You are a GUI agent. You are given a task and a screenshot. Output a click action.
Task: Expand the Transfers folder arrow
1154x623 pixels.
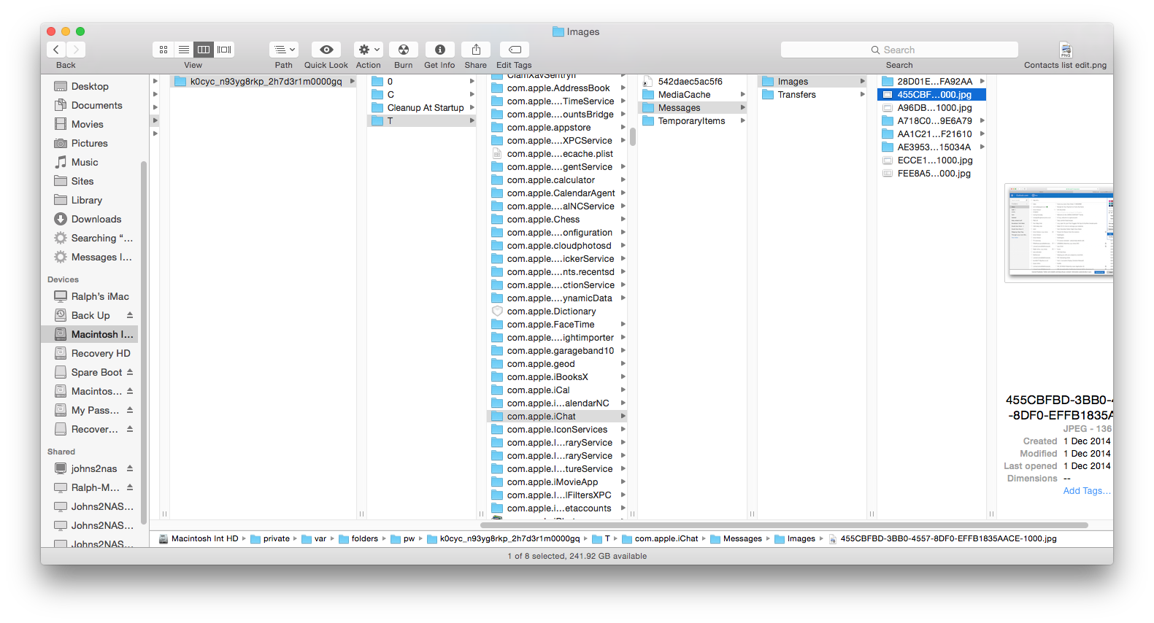tap(863, 94)
